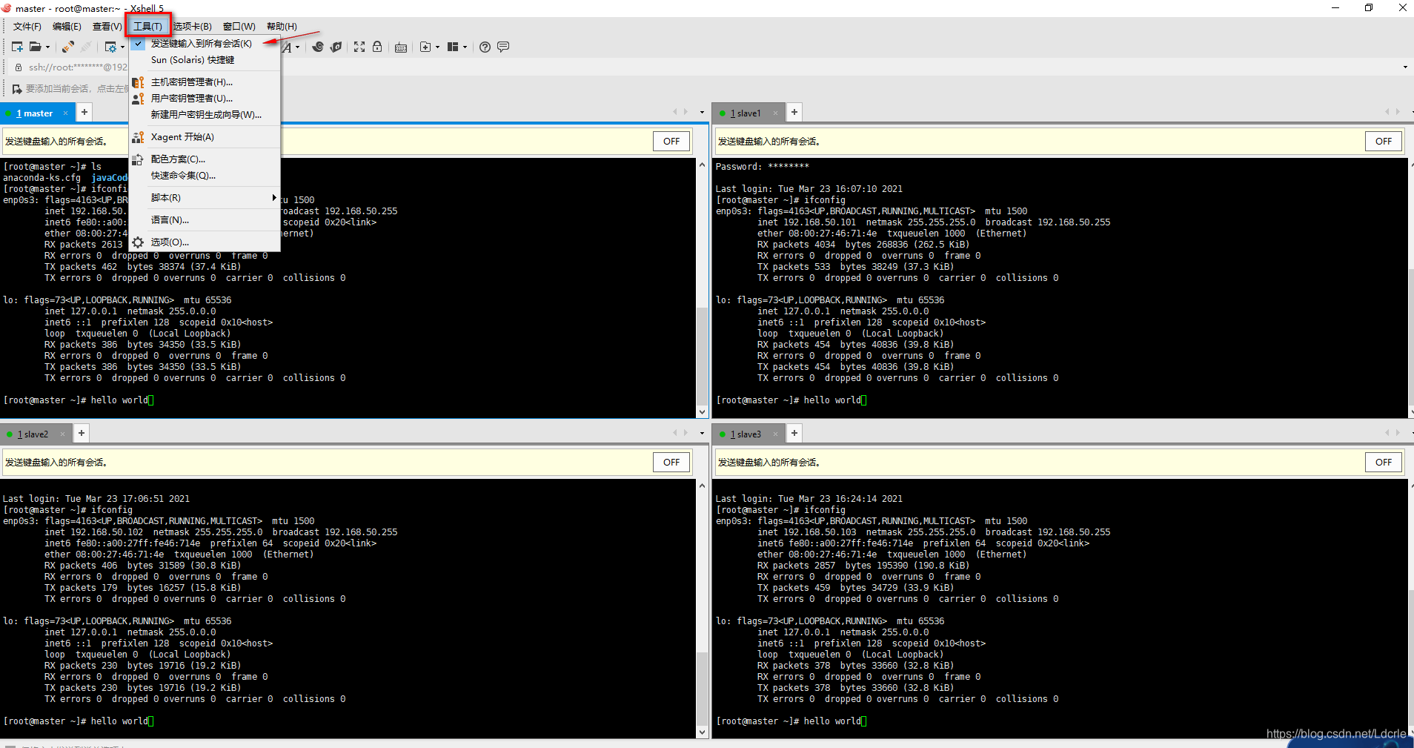Screen dimensions: 1414x748
Task: Open the slave2 tab list dropdown arrow
Action: click(702, 434)
